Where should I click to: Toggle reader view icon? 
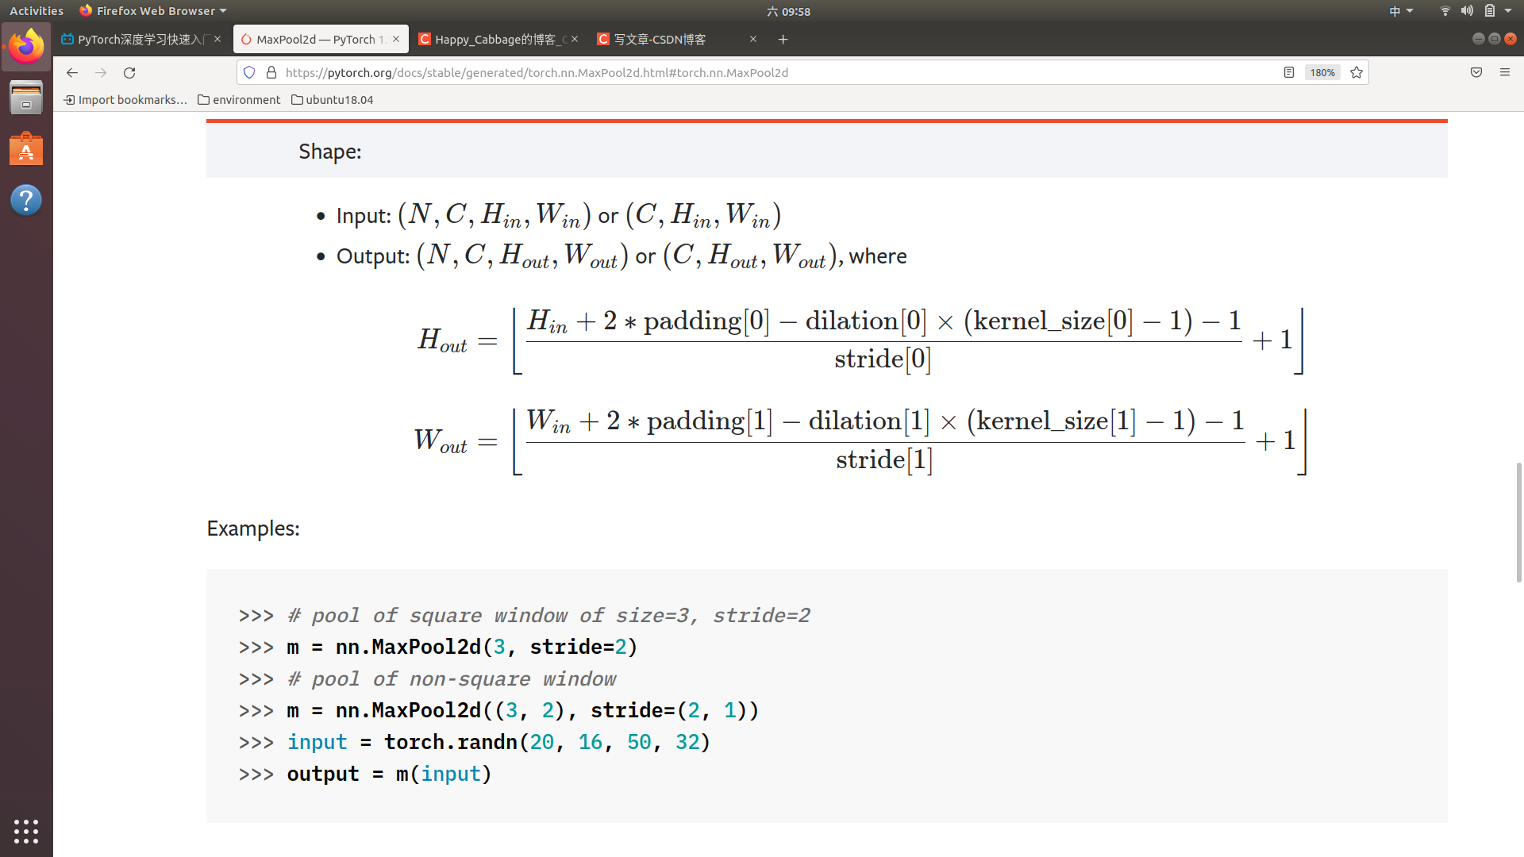[1289, 72]
